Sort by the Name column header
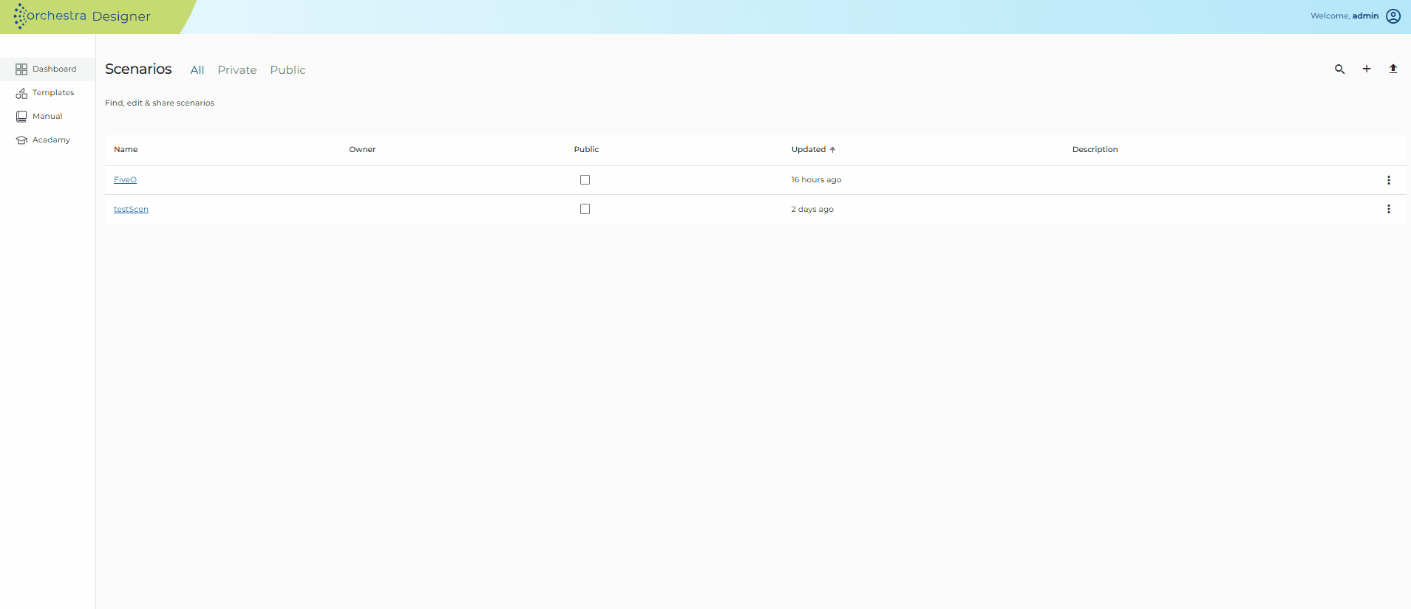Viewport: 1411px width, 609px height. click(x=126, y=149)
